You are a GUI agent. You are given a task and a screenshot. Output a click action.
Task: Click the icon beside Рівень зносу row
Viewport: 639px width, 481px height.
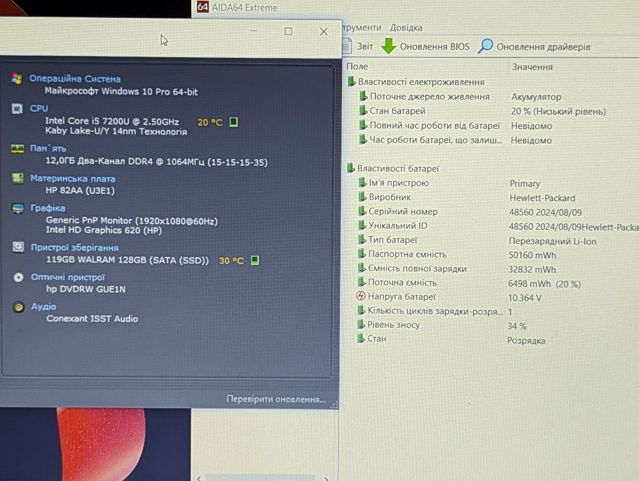361,325
